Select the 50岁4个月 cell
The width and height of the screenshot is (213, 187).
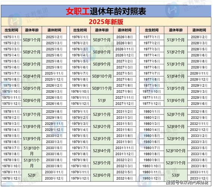coord(32,76)
